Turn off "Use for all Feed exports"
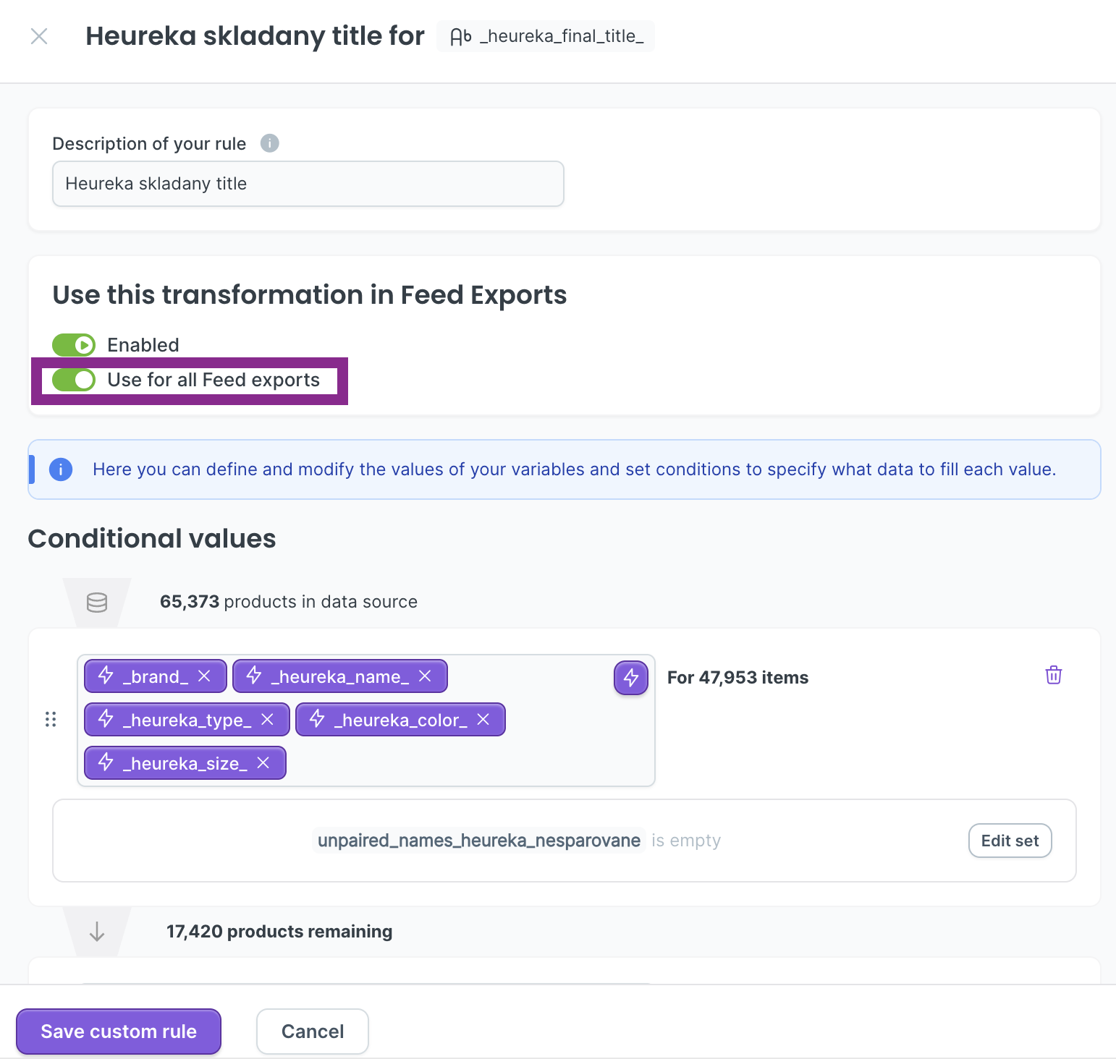The width and height of the screenshot is (1116, 1059). pos(73,380)
